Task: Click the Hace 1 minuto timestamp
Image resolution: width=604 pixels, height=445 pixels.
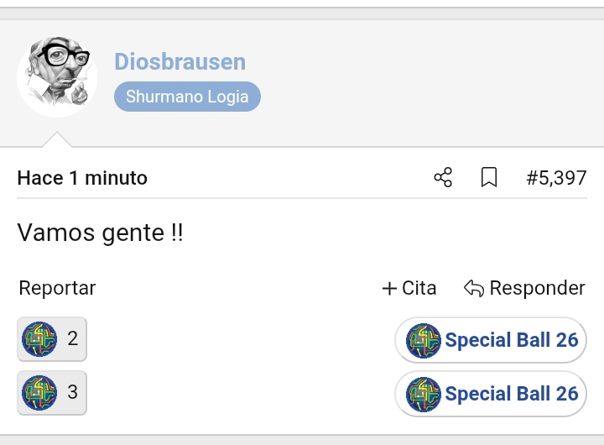Action: click(82, 178)
